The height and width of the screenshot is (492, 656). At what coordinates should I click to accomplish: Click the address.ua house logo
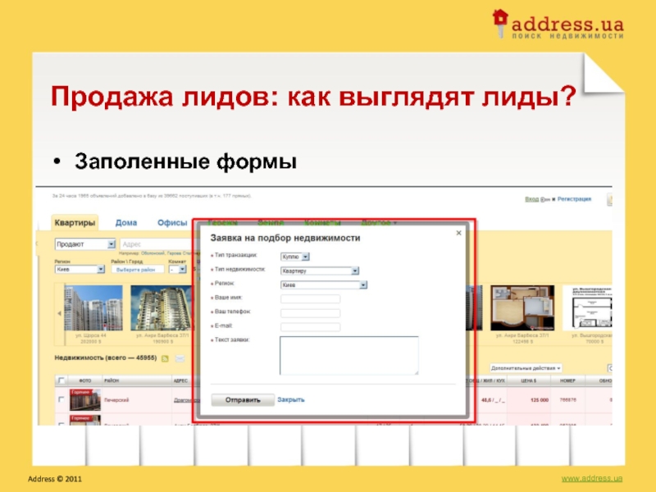click(x=500, y=24)
